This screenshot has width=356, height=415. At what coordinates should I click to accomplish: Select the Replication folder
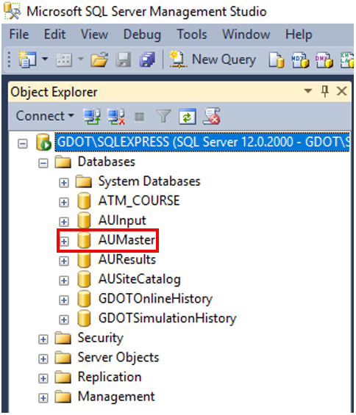click(110, 378)
